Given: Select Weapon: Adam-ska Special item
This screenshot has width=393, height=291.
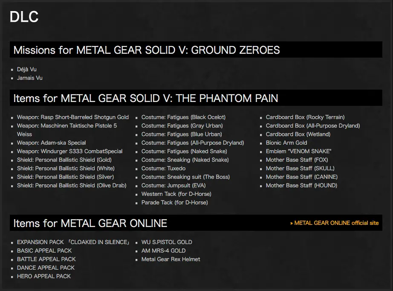Looking at the screenshot, I should [x=51, y=143].
